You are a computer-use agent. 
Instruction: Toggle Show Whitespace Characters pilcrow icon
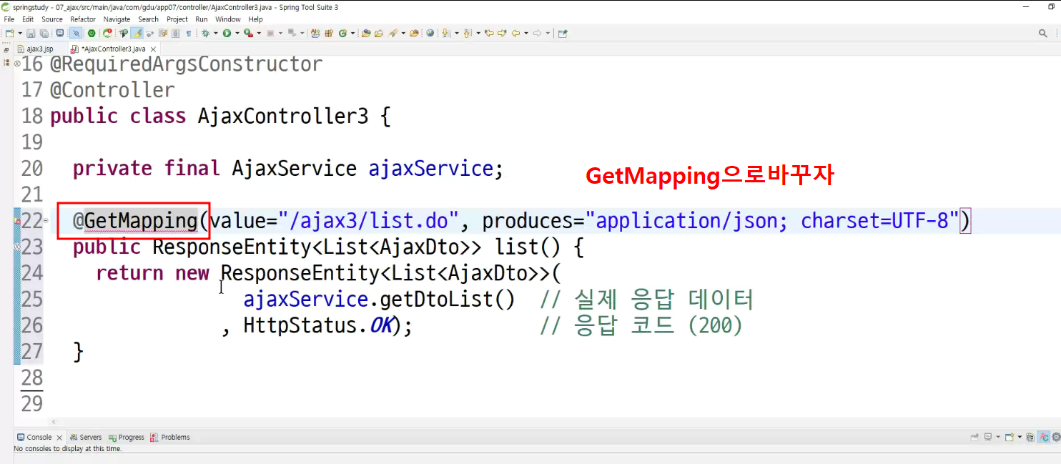coord(189,33)
